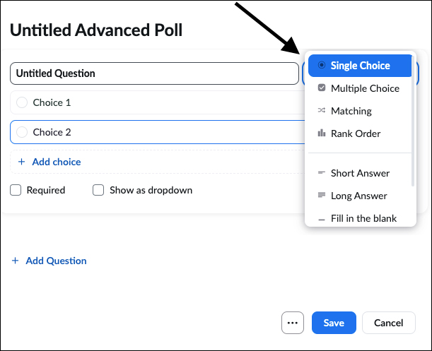Screen dimensions: 432x351
Task: Click the Matching shuffle icon
Action: pos(322,111)
